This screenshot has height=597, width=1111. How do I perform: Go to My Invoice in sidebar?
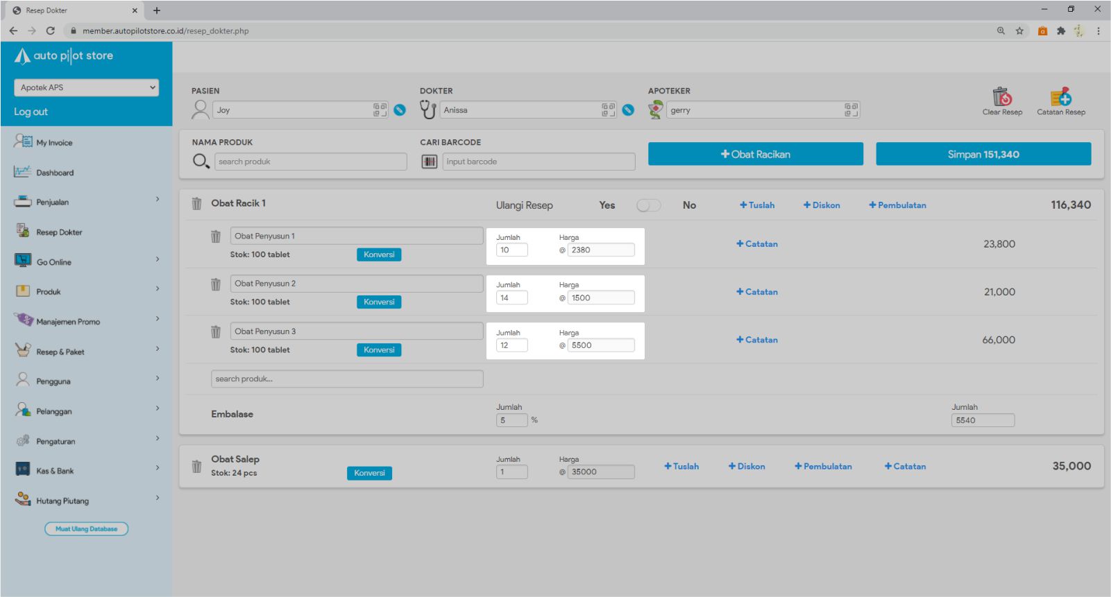54,143
